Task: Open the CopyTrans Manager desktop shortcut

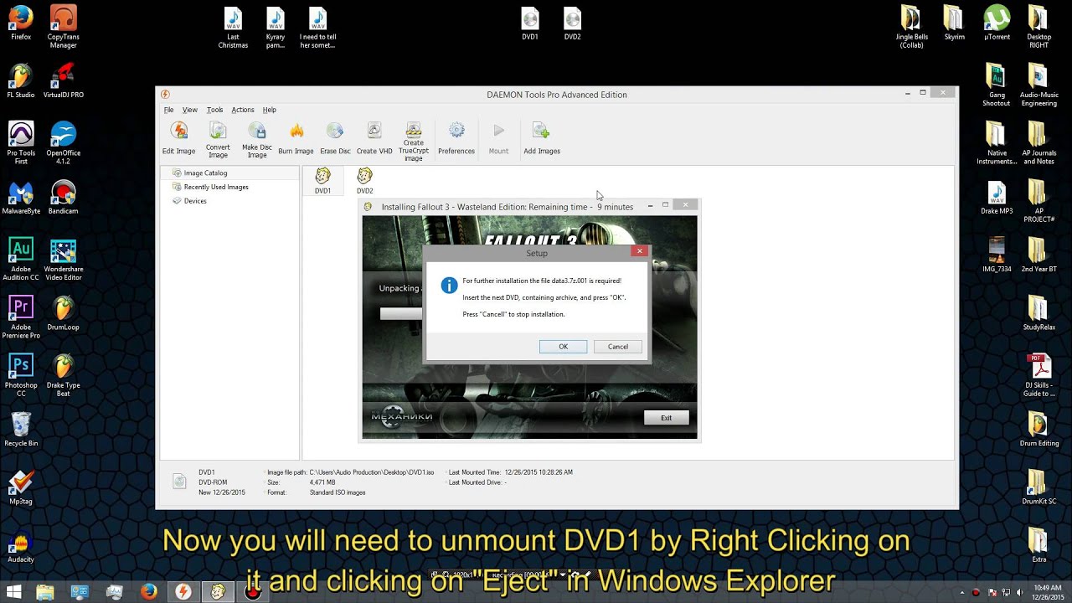Action: click(63, 27)
